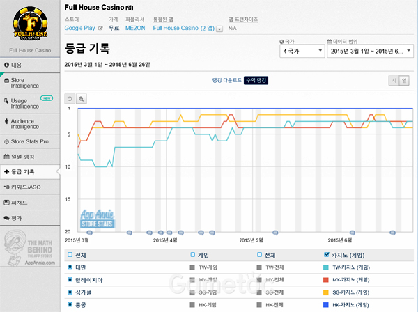Open the date range dropdown
The height and width of the screenshot is (312, 418).
click(370, 52)
